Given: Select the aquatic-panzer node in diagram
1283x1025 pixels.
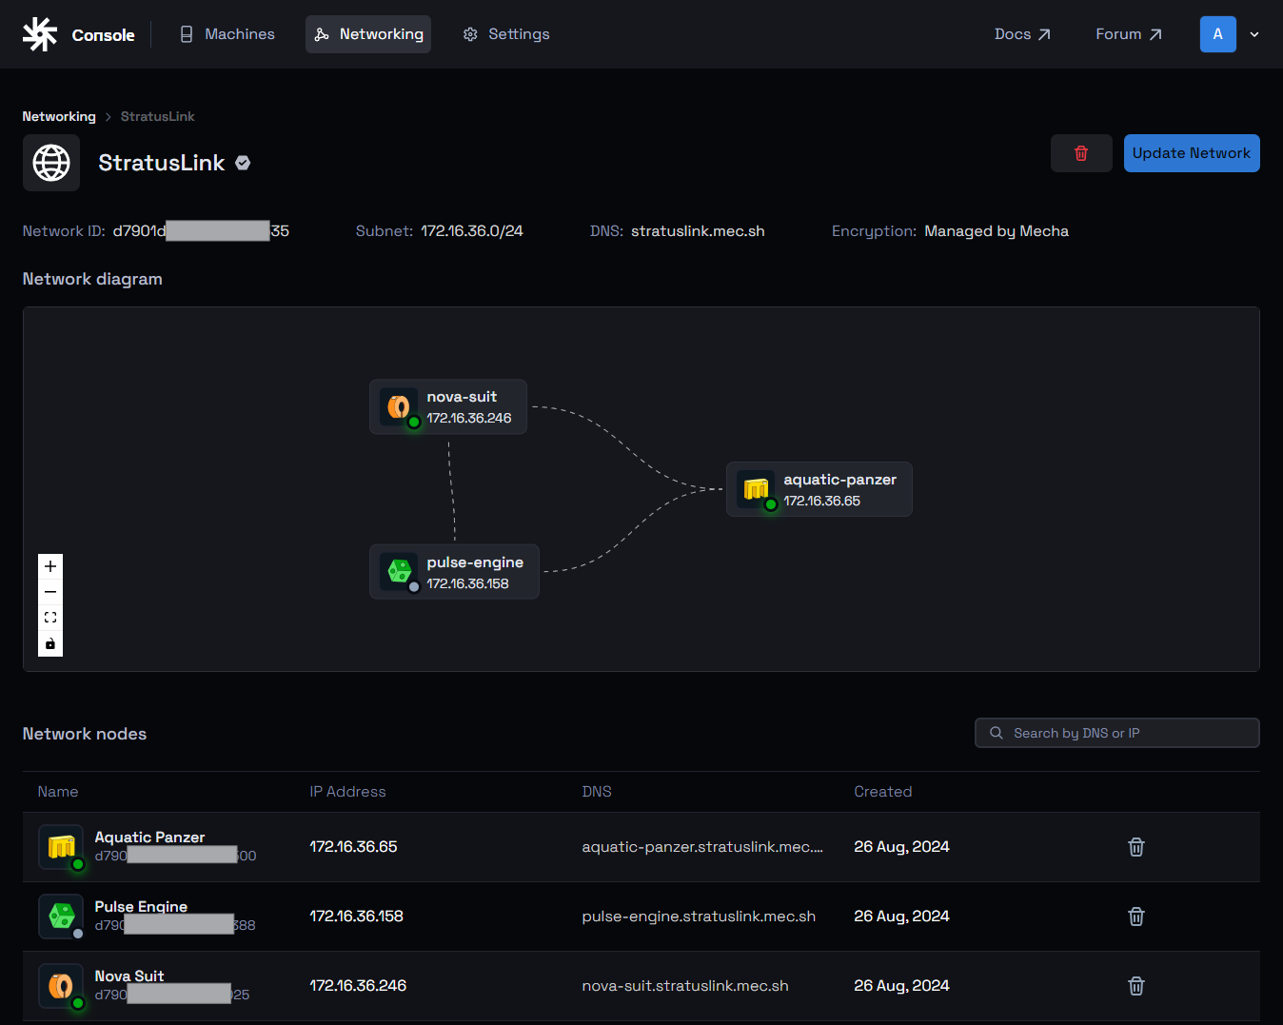Looking at the screenshot, I should (x=819, y=489).
